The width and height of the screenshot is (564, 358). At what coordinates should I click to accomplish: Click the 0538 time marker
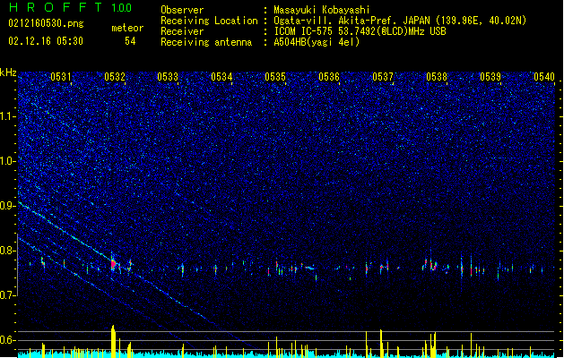click(437, 77)
